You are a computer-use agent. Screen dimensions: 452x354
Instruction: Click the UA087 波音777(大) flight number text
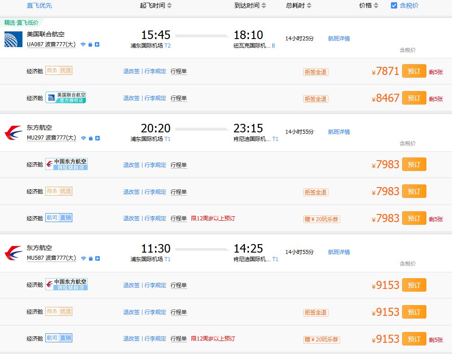click(x=51, y=44)
